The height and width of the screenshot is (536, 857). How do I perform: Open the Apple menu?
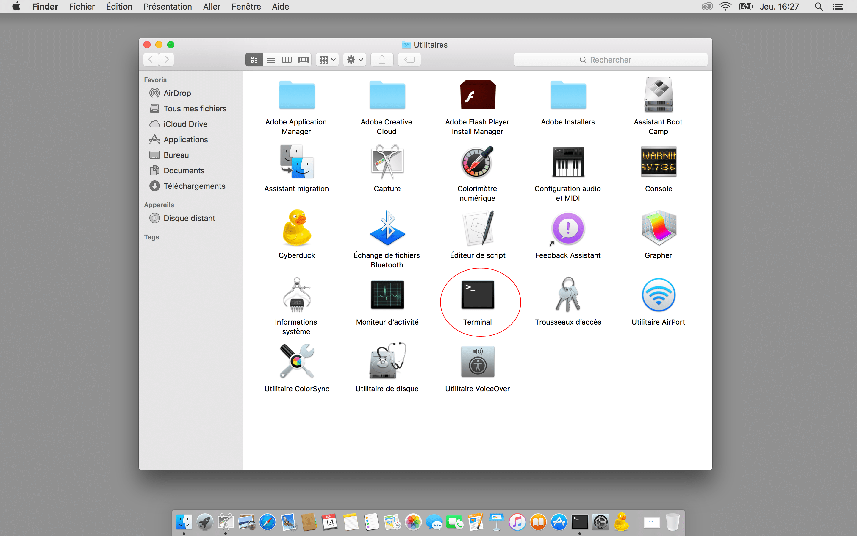[x=16, y=6]
